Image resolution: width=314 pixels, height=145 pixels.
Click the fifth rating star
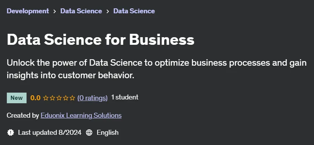pyautogui.click(x=72, y=98)
